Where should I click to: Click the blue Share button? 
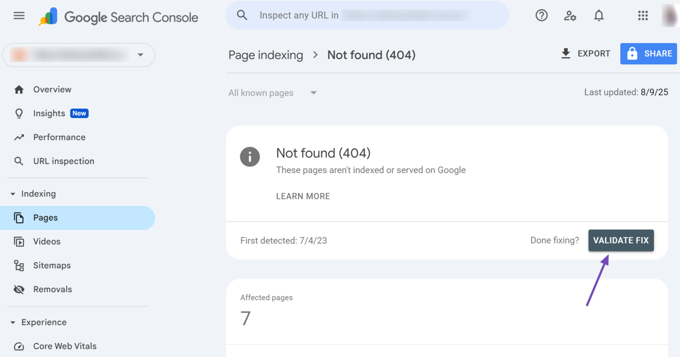pos(648,54)
